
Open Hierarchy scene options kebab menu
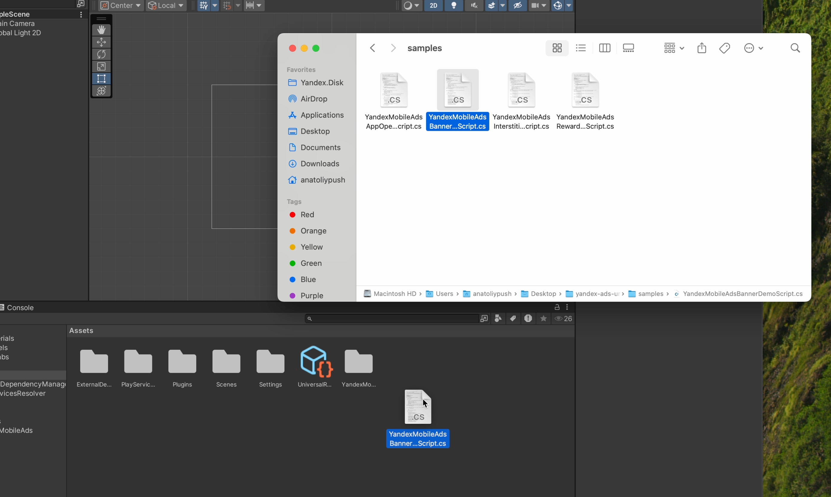pyautogui.click(x=81, y=14)
